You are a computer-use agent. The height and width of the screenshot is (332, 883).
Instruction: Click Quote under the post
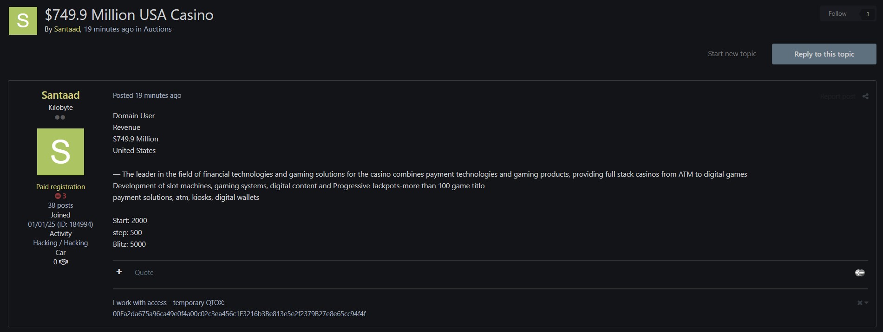(144, 273)
